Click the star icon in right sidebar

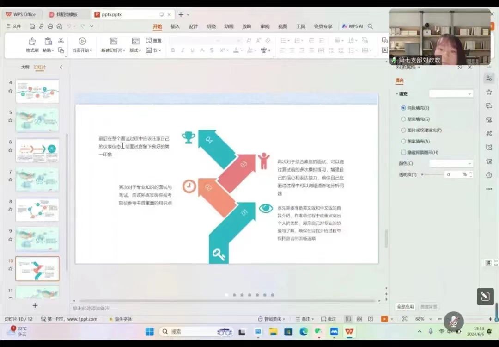[x=489, y=92]
